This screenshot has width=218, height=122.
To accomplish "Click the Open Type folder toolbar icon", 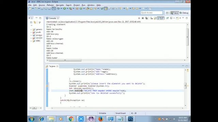I will (88, 8).
